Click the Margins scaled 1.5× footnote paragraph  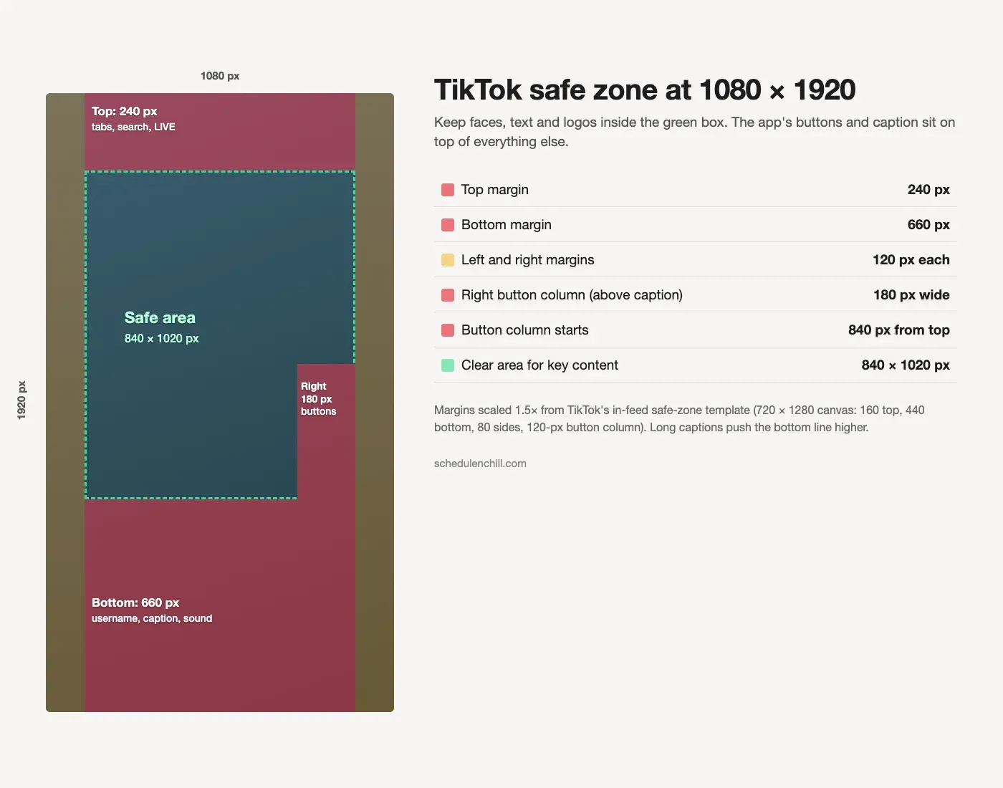pyautogui.click(x=679, y=419)
